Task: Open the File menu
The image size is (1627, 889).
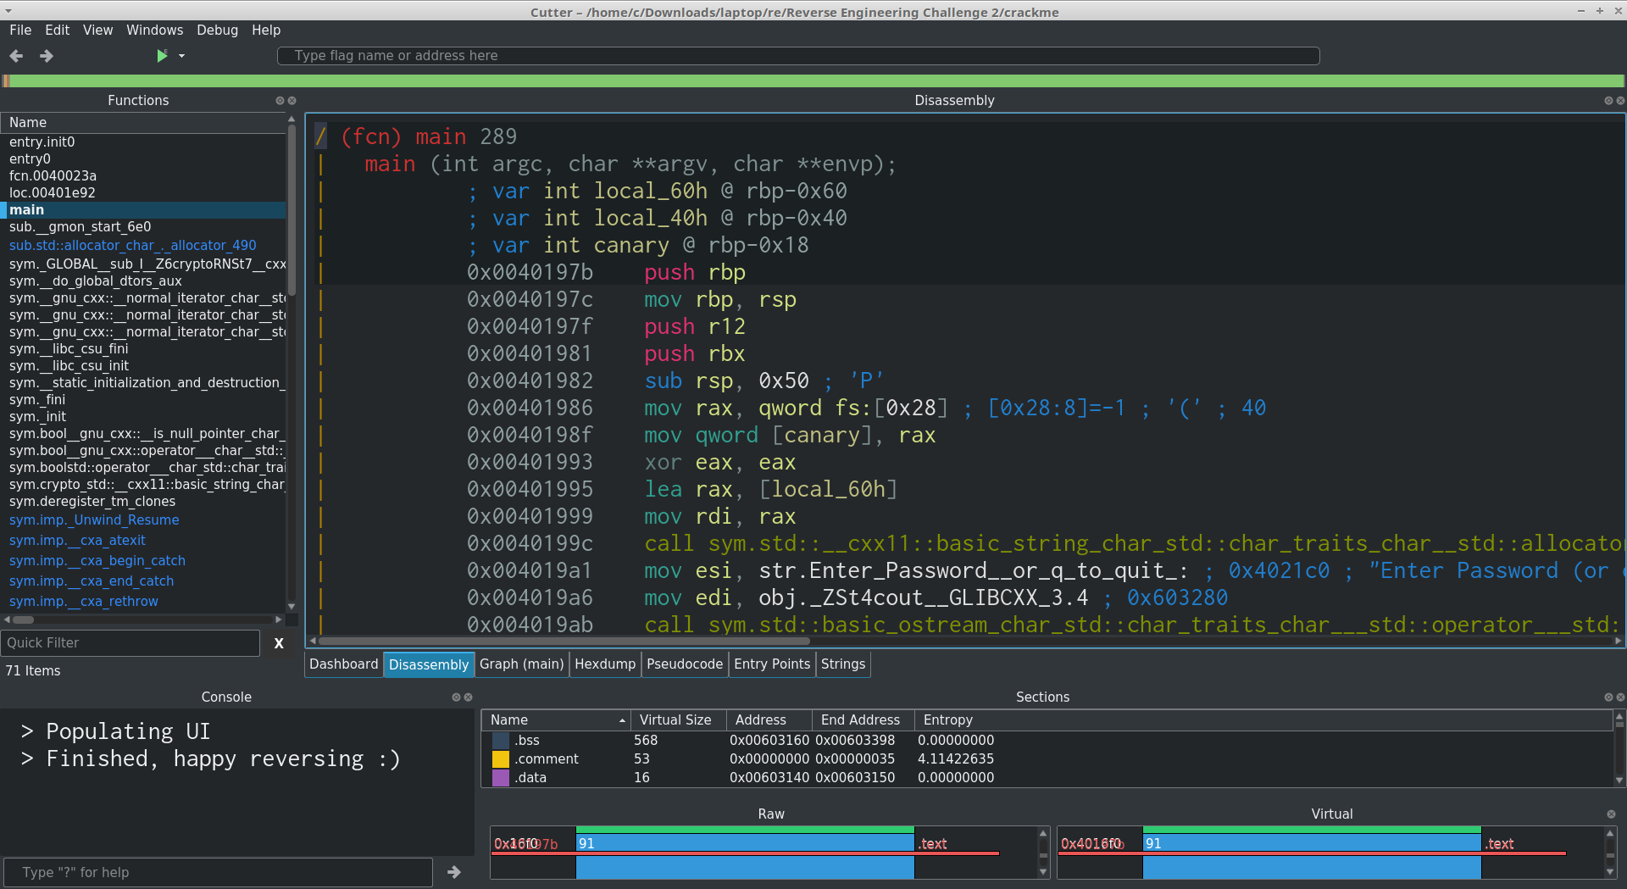Action: 20,30
